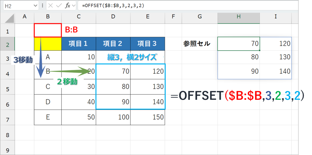Click the cell with value 150
This screenshot has height=155, width=312.
pyautogui.click(x=148, y=117)
